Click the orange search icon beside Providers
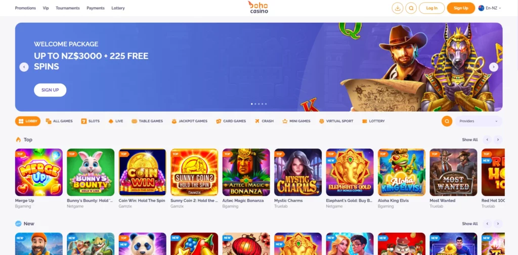 447,121
